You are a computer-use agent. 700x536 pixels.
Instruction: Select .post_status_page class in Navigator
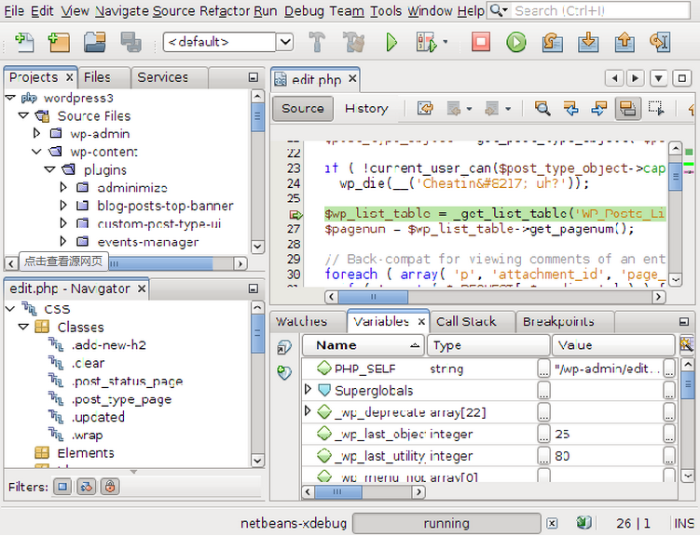click(128, 382)
